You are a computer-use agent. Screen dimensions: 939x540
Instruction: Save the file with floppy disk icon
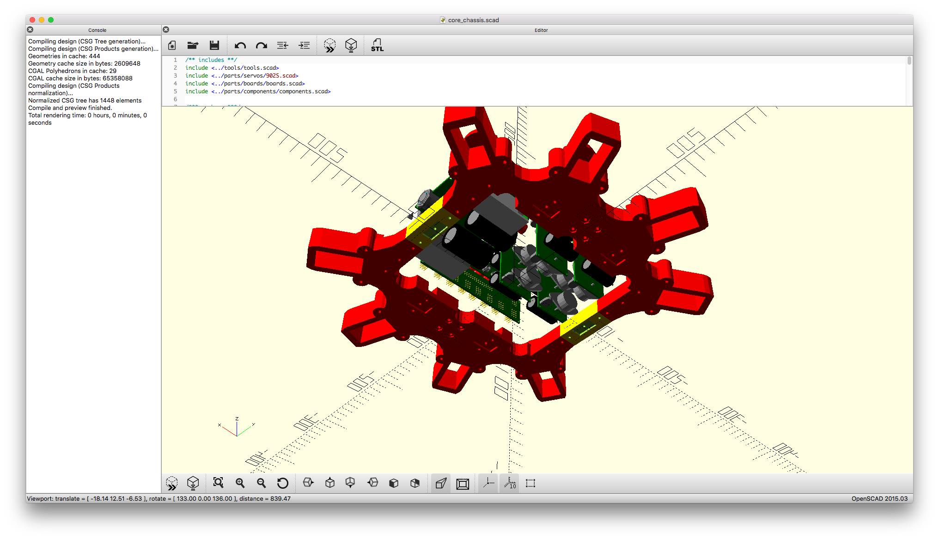pos(214,45)
